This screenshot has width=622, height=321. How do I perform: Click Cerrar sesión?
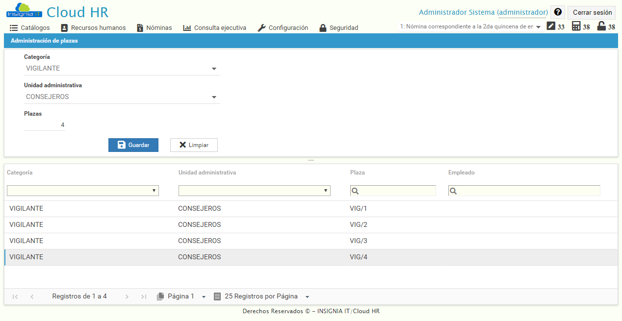pos(592,12)
